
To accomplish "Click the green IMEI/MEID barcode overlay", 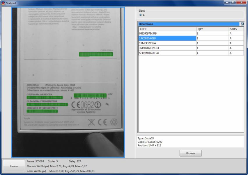I will [x=42, y=111].
